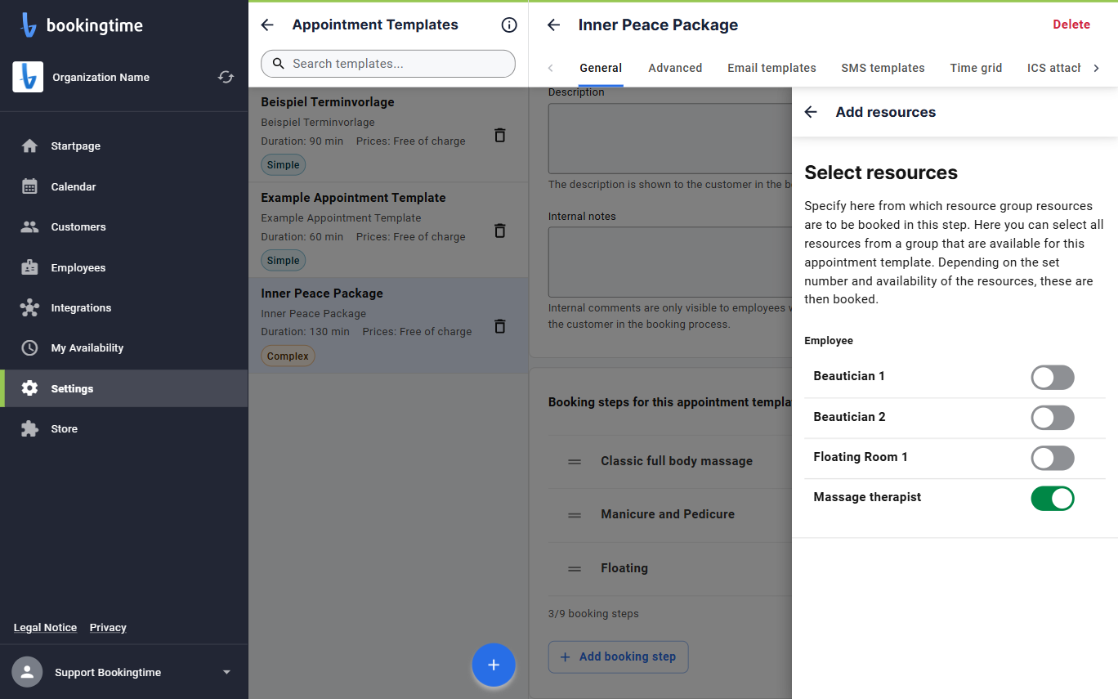Switch to the General tab
Screen dimensions: 1118x699
(x=601, y=68)
